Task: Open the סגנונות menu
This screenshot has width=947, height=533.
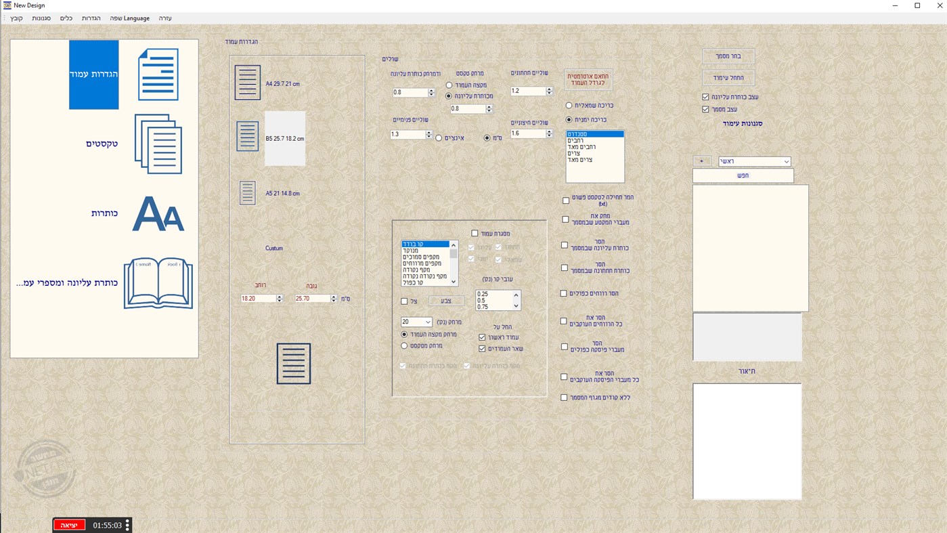Action: (x=41, y=18)
